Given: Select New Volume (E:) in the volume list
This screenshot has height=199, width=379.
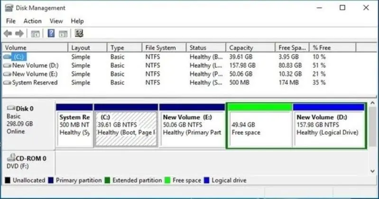Looking at the screenshot, I should 35,74.
